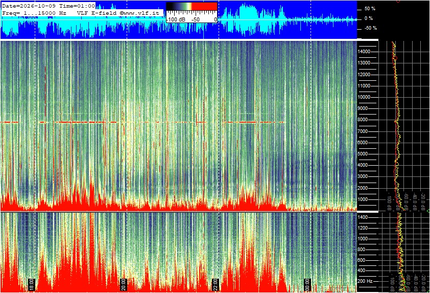Click the -50 % amplitude axis label
Screen dimensions: 430x293
371,28
